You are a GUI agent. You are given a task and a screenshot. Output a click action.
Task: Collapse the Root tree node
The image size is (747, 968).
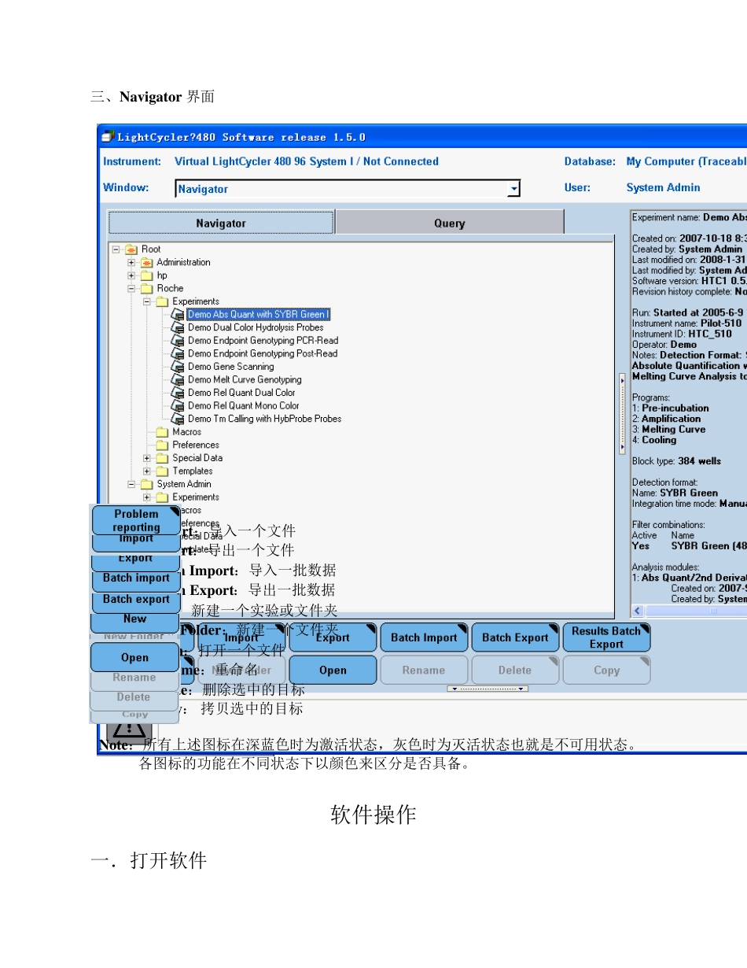(116, 249)
